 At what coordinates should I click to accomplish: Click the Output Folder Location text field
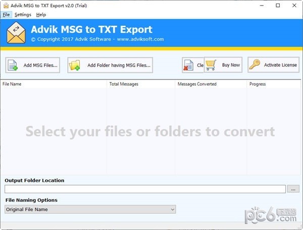[x=145, y=189]
